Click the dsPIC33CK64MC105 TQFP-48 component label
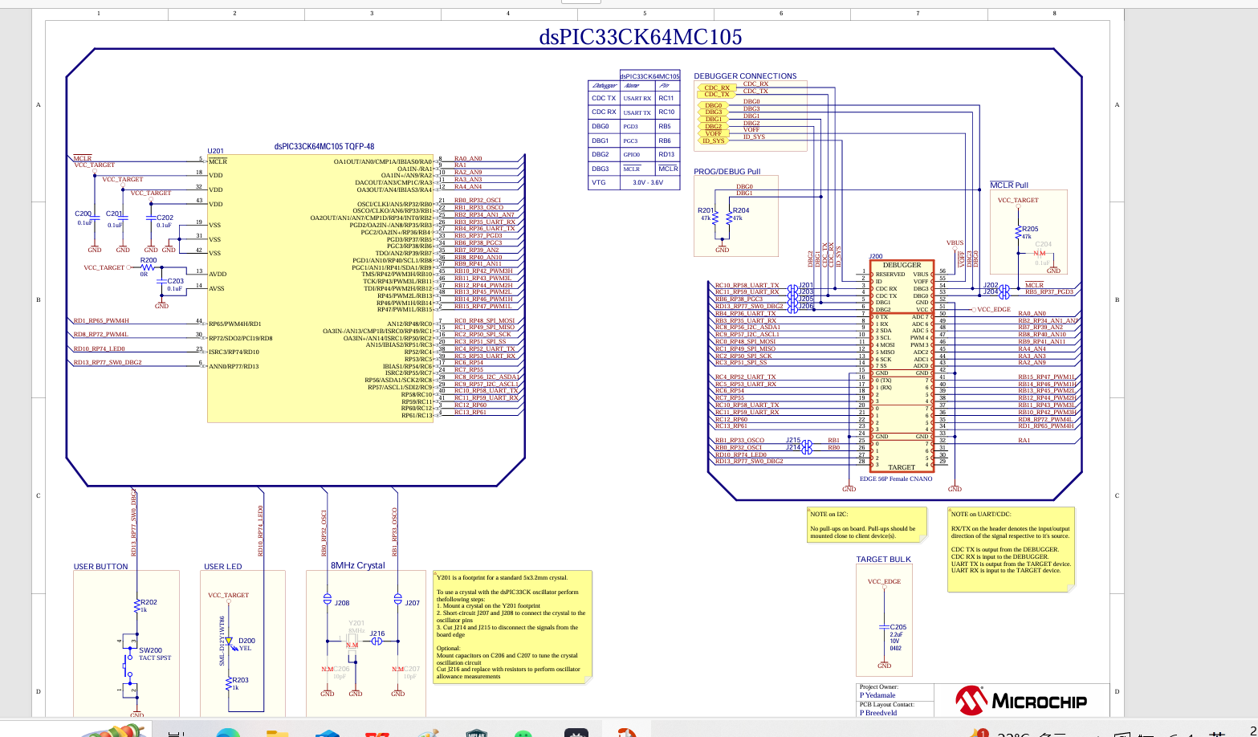 click(x=324, y=147)
